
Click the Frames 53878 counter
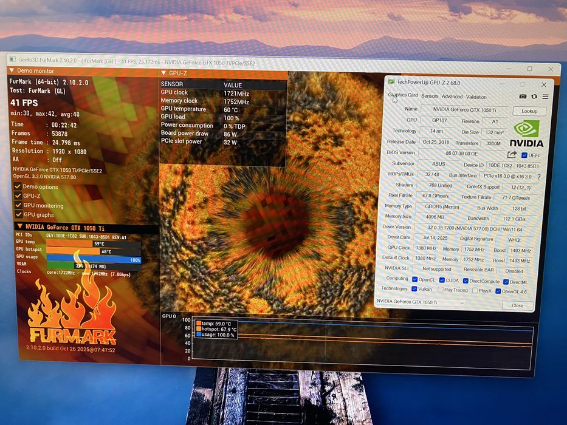pyautogui.click(x=60, y=134)
